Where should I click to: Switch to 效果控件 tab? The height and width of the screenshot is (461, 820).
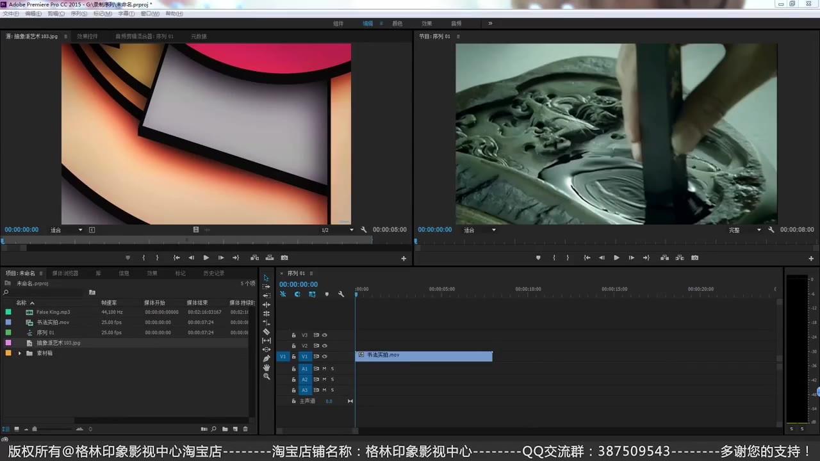point(87,36)
